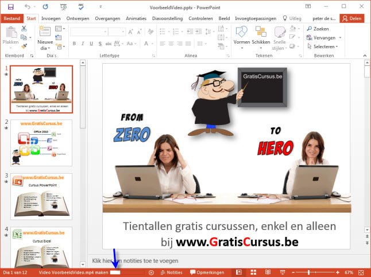Toggle bold formatting
371x277 pixels.
coord(74,44)
